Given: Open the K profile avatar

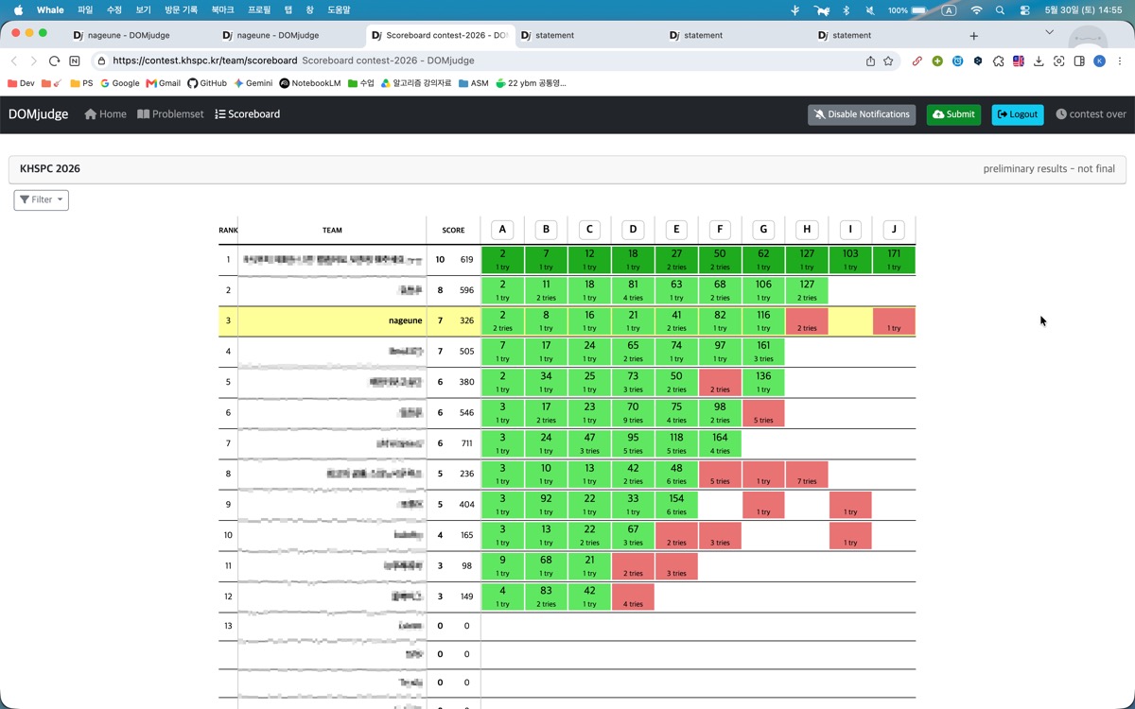Looking at the screenshot, I should (1099, 61).
